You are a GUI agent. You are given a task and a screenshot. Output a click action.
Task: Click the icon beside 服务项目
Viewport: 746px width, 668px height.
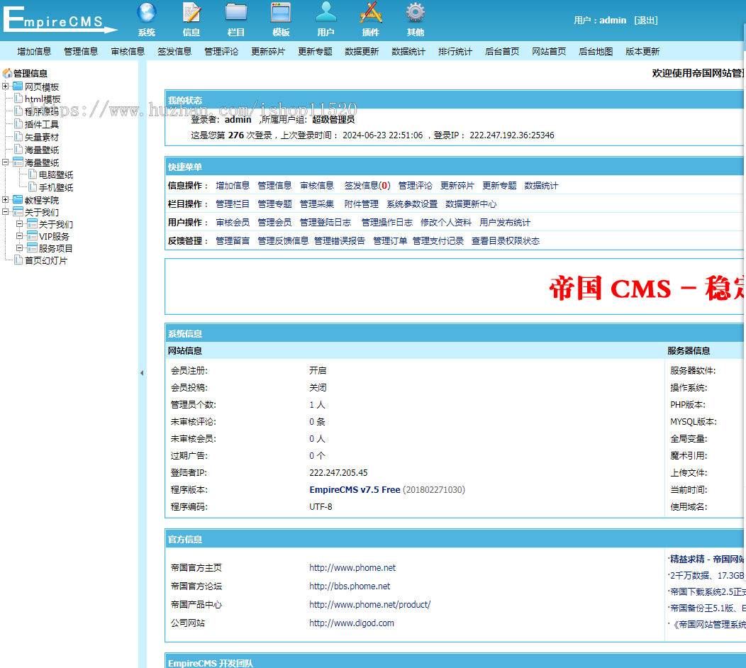[33, 248]
